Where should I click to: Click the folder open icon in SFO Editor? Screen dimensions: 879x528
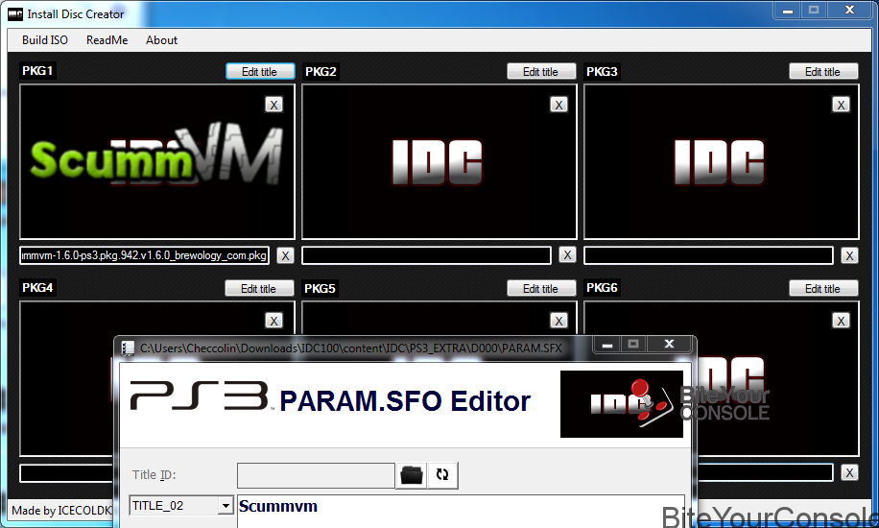pos(412,475)
